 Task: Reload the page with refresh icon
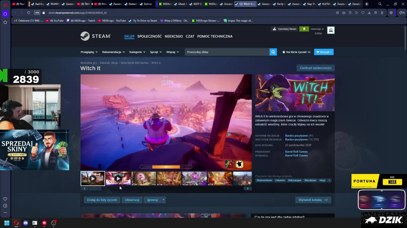click(28, 13)
